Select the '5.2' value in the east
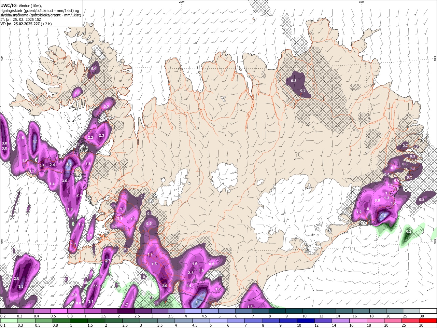 [x=383, y=216]
